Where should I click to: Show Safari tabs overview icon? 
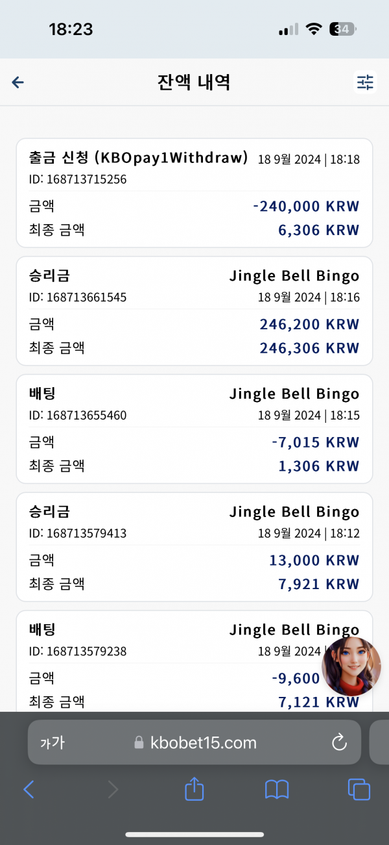point(359,789)
